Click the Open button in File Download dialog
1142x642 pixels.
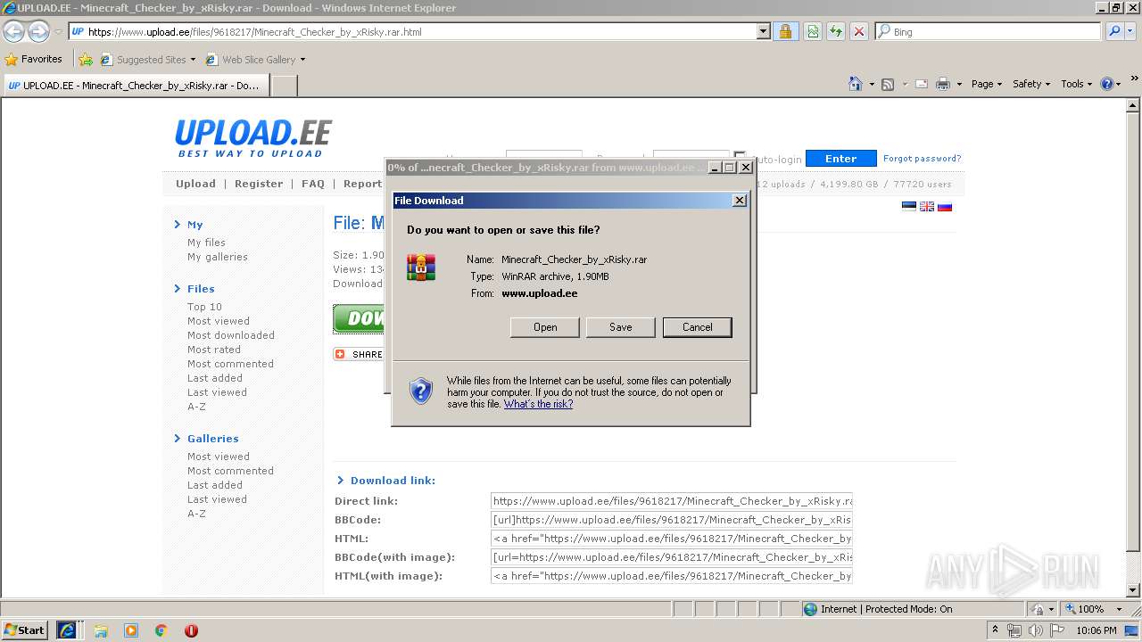pyautogui.click(x=545, y=327)
